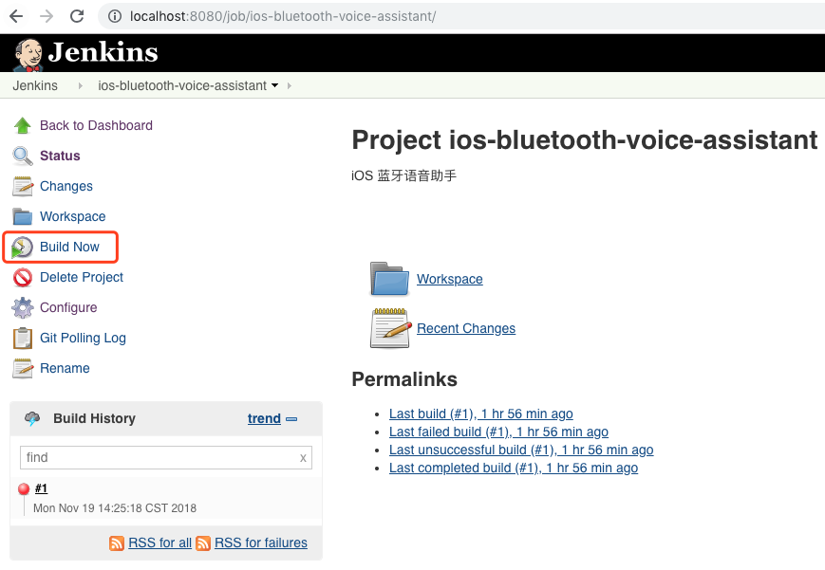Open the Status menu item

[x=60, y=156]
